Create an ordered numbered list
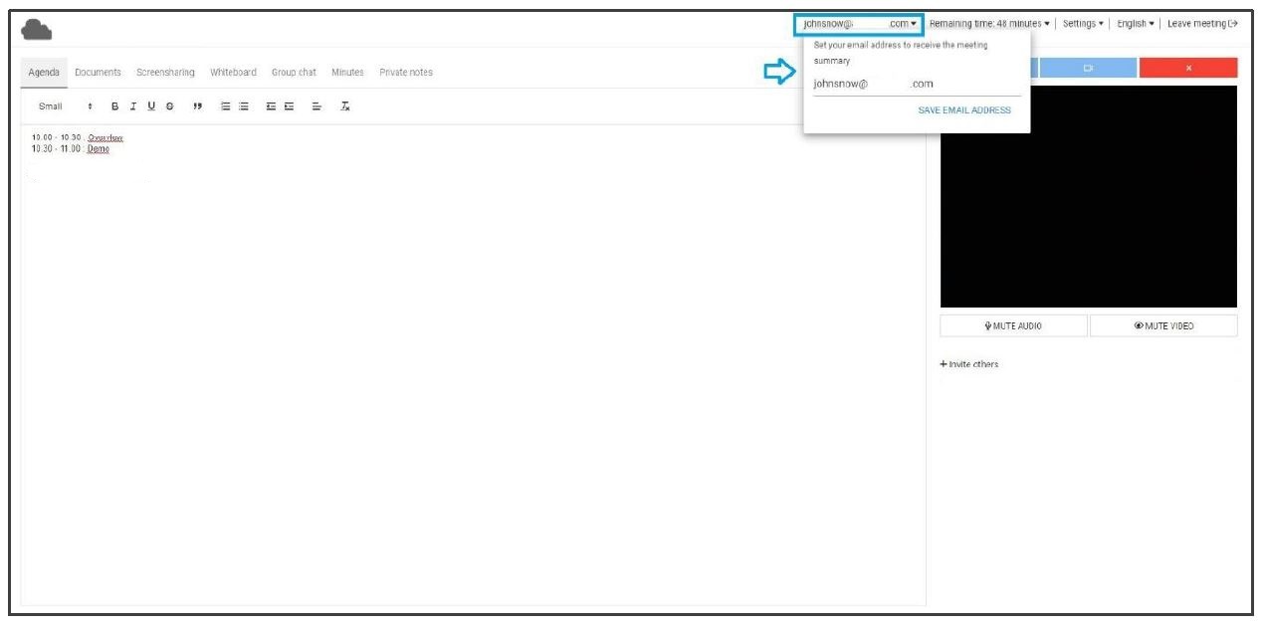The height and width of the screenshot is (626, 1265). point(225,106)
